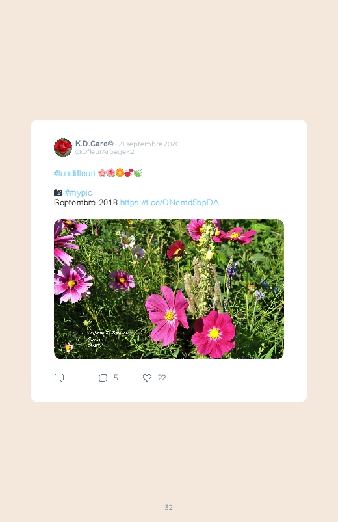Viewport: 338px width, 522px height.
Task: Open the #mypic hashtag
Action: [78, 193]
